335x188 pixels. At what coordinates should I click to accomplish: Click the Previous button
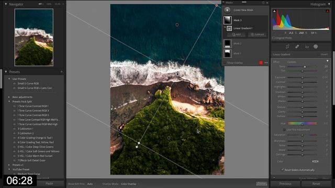[x=285, y=184]
